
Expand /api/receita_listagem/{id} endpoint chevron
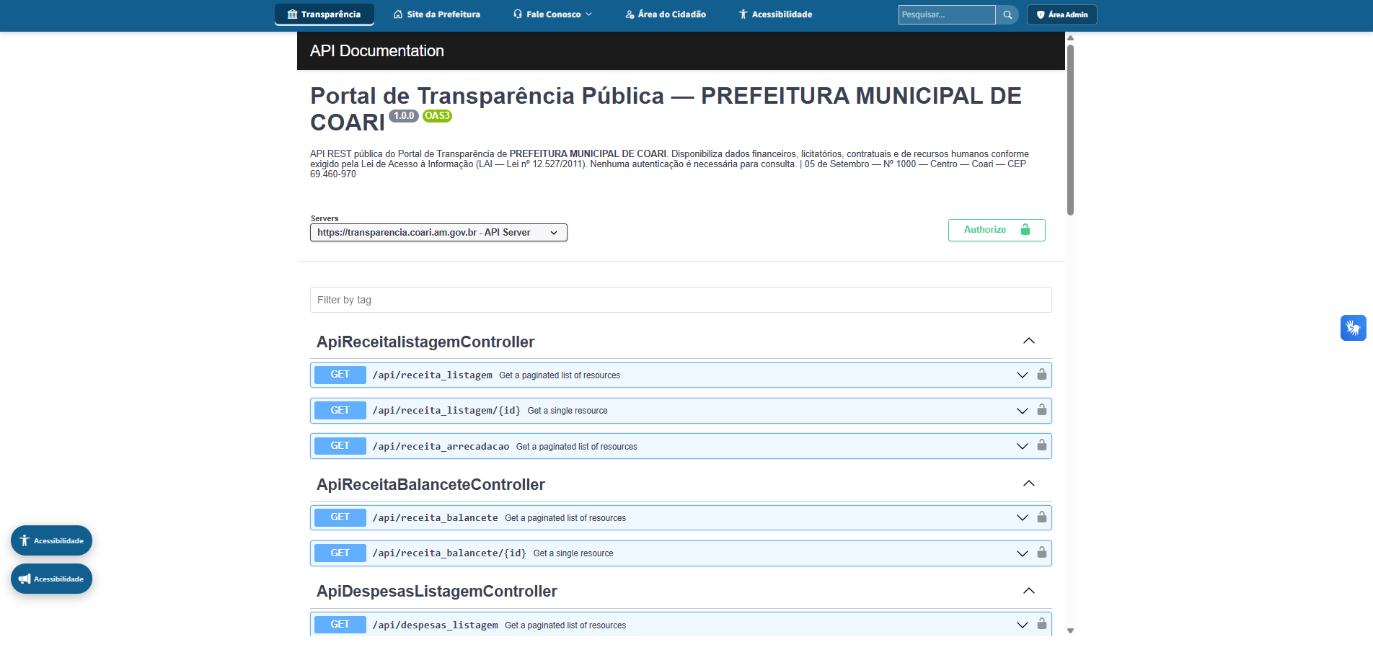coord(1022,411)
